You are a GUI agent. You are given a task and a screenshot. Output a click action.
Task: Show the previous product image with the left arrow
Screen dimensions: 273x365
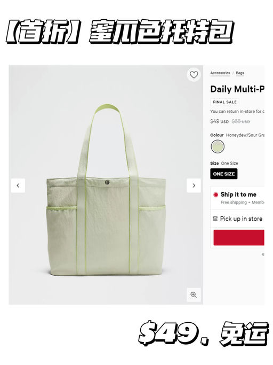click(18, 185)
